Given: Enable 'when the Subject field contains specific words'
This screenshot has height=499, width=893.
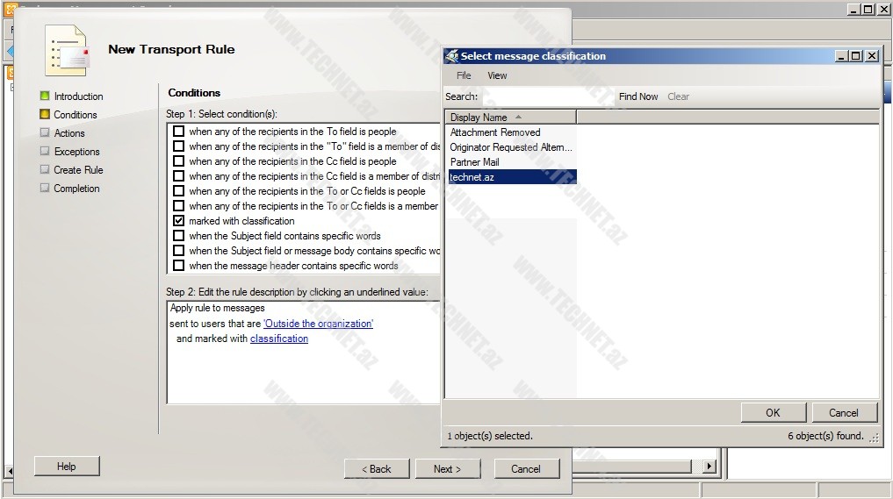Looking at the screenshot, I should click(x=179, y=236).
